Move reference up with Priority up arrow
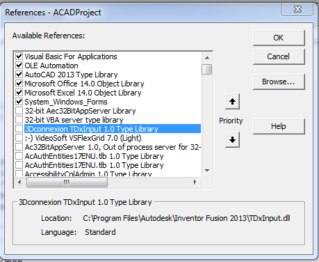The image size is (319, 262). point(232,101)
